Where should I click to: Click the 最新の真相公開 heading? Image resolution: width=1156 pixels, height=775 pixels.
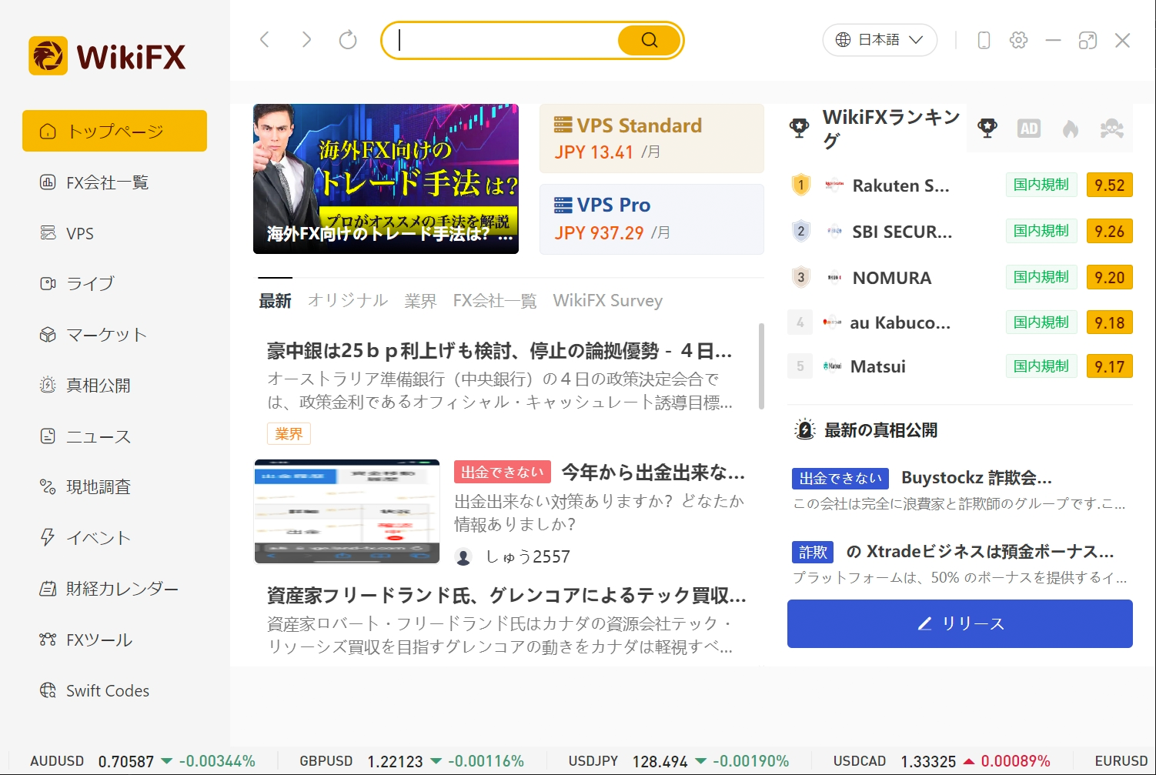point(880,430)
